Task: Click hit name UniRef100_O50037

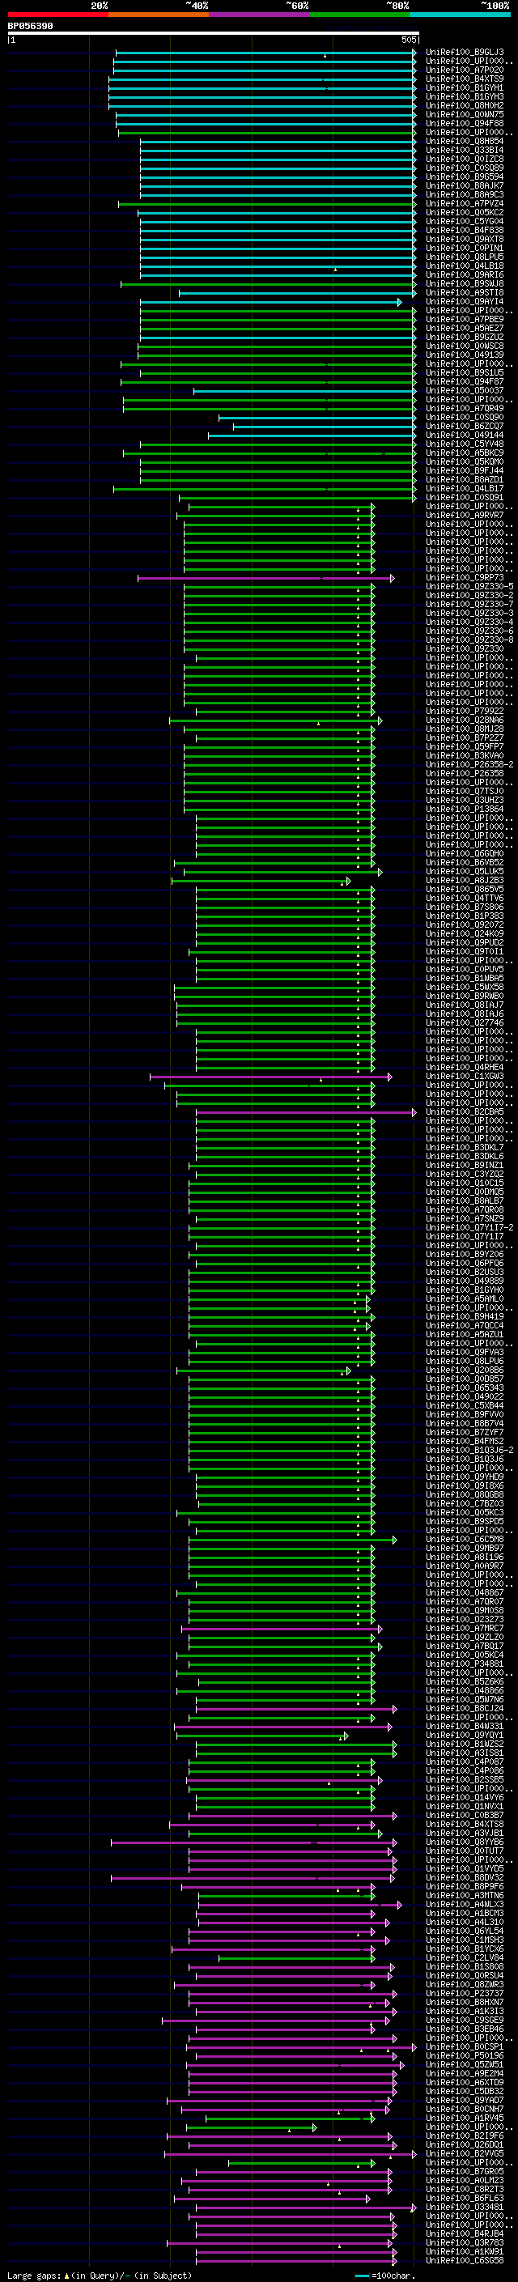Action: pos(465,391)
